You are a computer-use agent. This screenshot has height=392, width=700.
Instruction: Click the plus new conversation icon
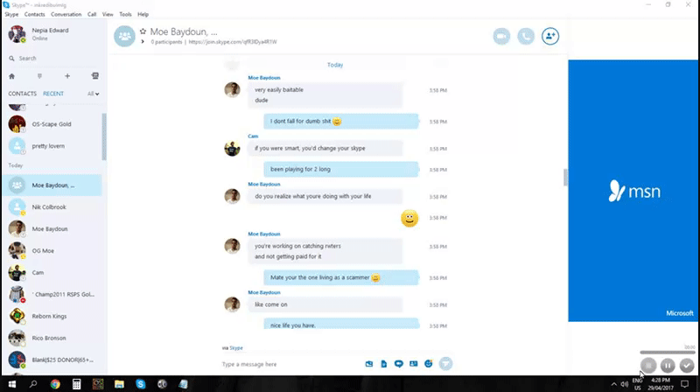67,76
